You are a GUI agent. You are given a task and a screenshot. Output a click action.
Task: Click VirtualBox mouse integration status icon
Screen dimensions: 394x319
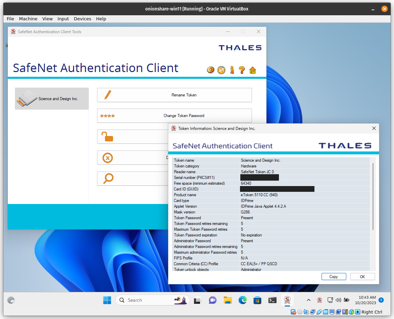[x=351, y=312]
